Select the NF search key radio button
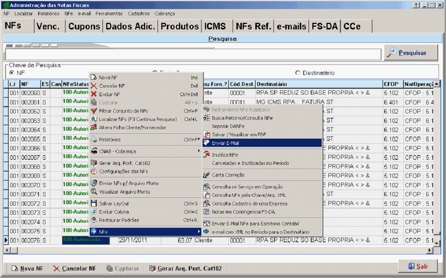This screenshot has width=446, height=278. [12, 73]
